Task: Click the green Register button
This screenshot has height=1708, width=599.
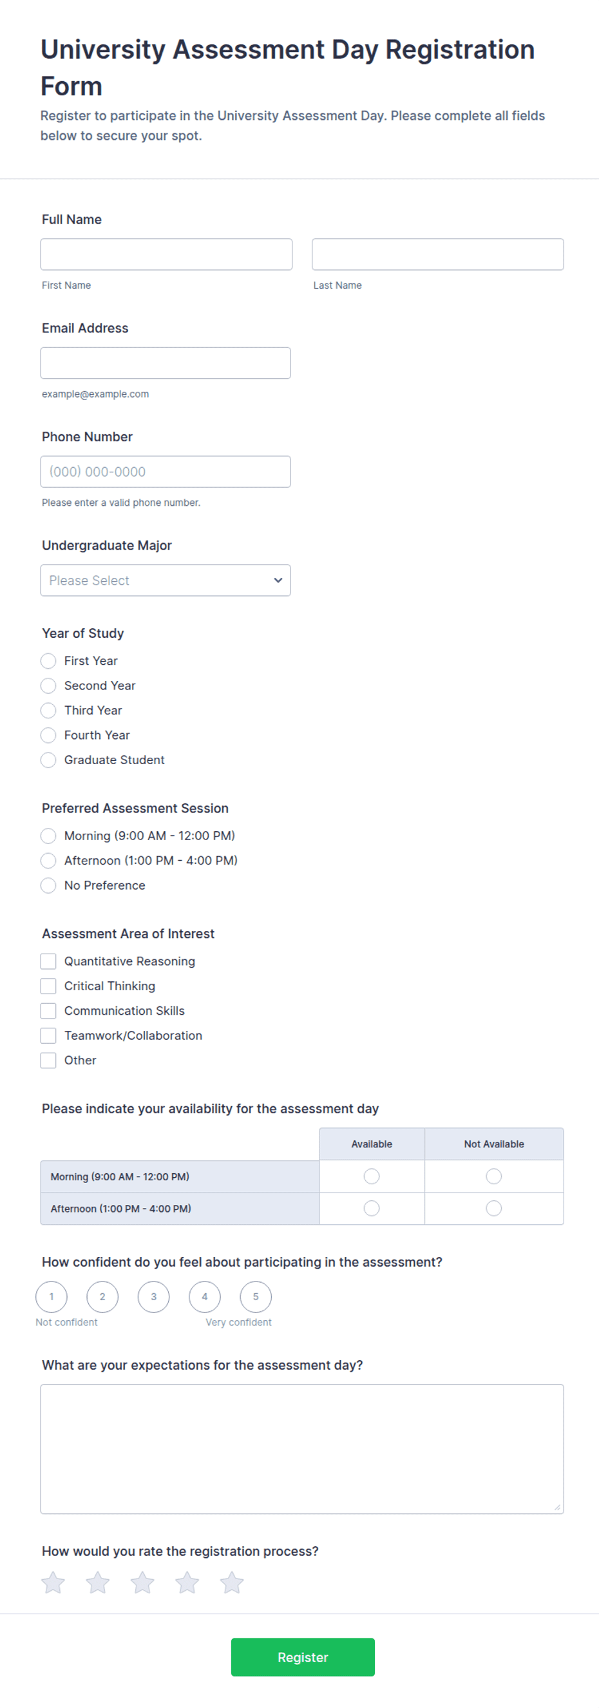Action: (x=303, y=1657)
